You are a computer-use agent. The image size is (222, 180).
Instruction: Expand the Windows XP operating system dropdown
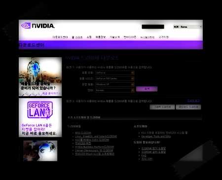[115, 84]
